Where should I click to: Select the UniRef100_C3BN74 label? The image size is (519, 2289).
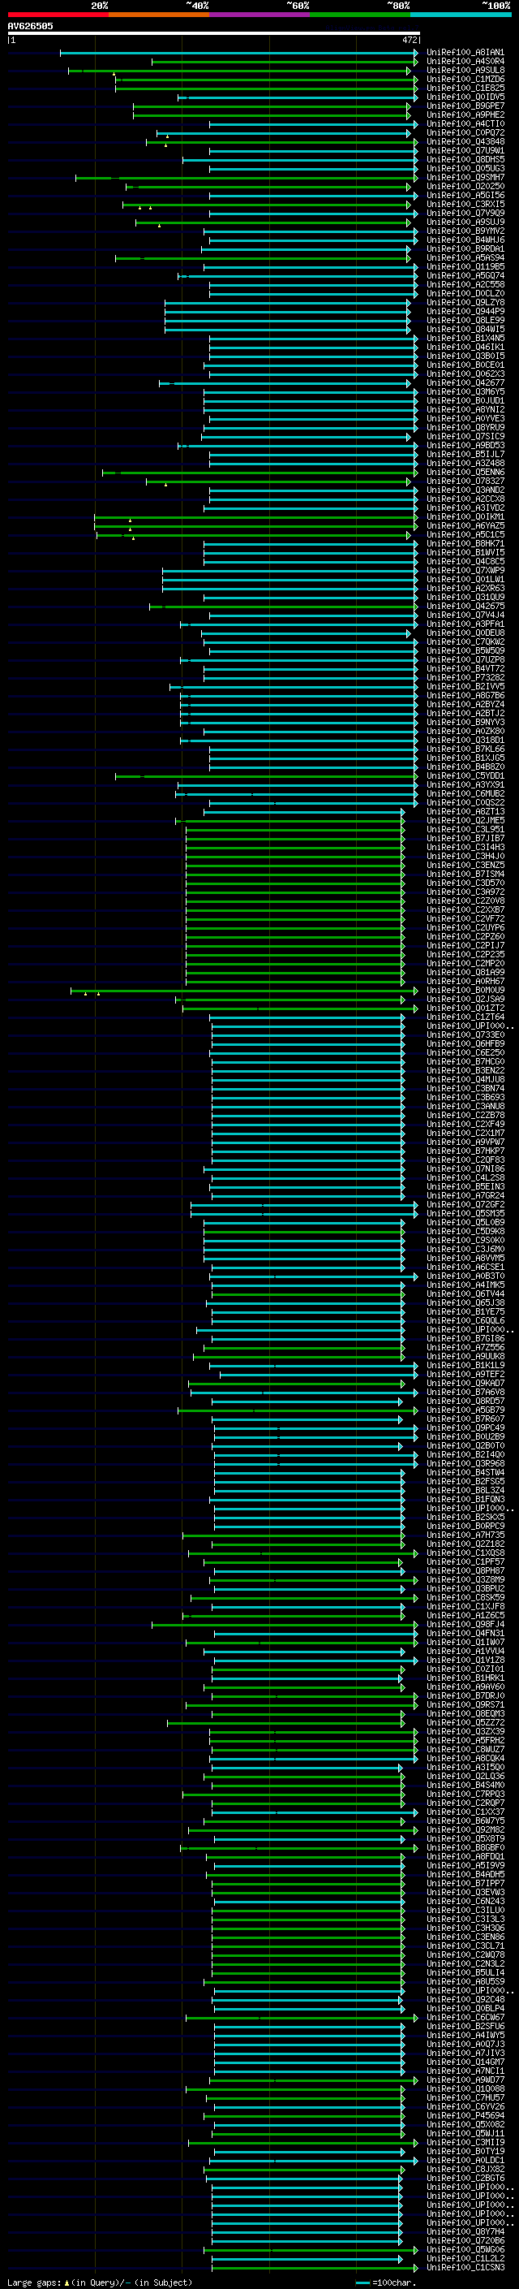click(465, 1089)
